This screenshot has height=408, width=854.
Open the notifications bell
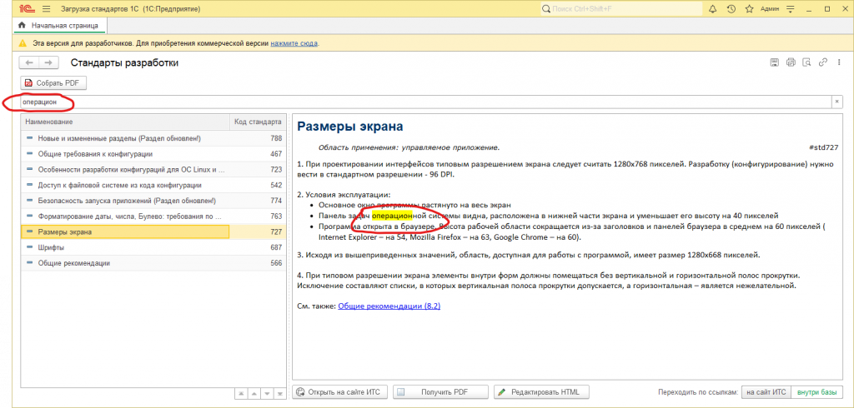click(712, 9)
